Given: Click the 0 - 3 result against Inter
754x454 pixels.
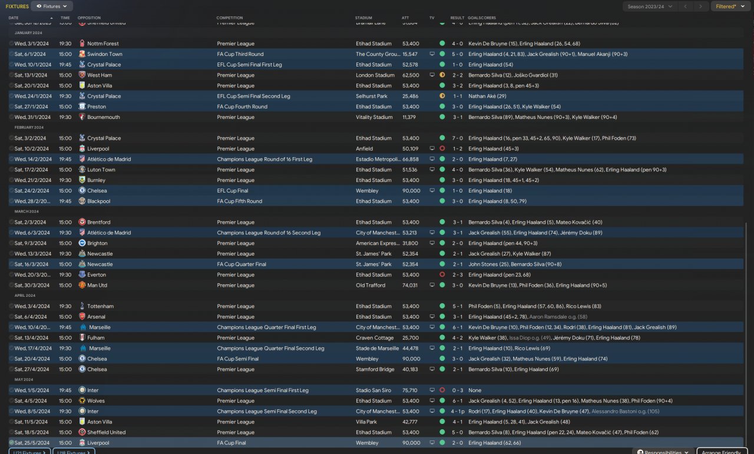Looking at the screenshot, I should point(457,390).
